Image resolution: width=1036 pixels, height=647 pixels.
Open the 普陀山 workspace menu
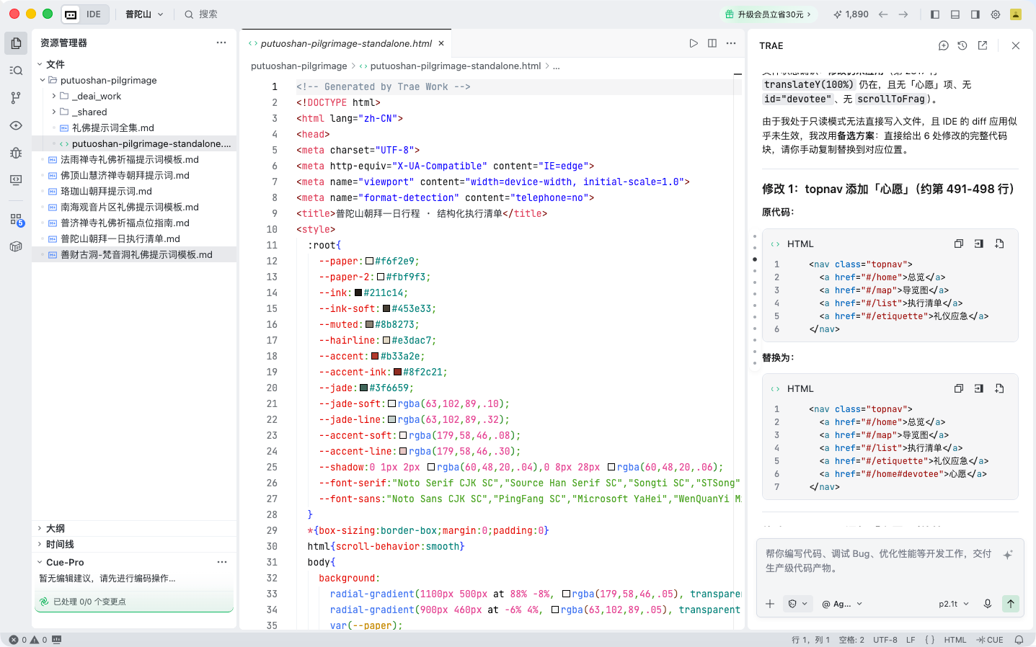(144, 14)
